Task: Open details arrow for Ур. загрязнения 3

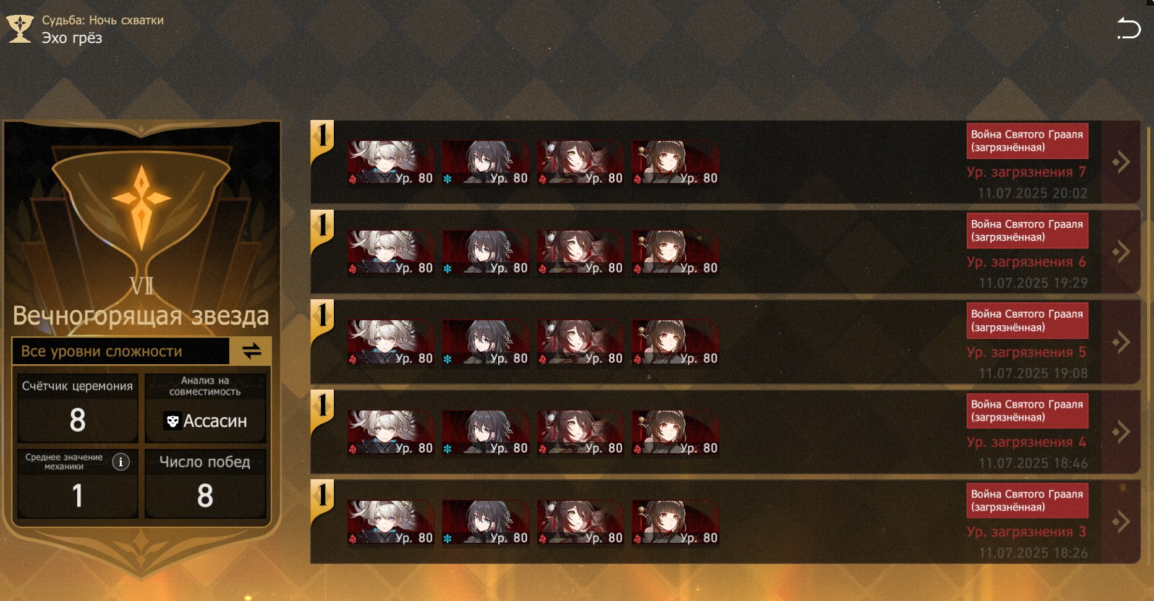Action: click(1121, 522)
